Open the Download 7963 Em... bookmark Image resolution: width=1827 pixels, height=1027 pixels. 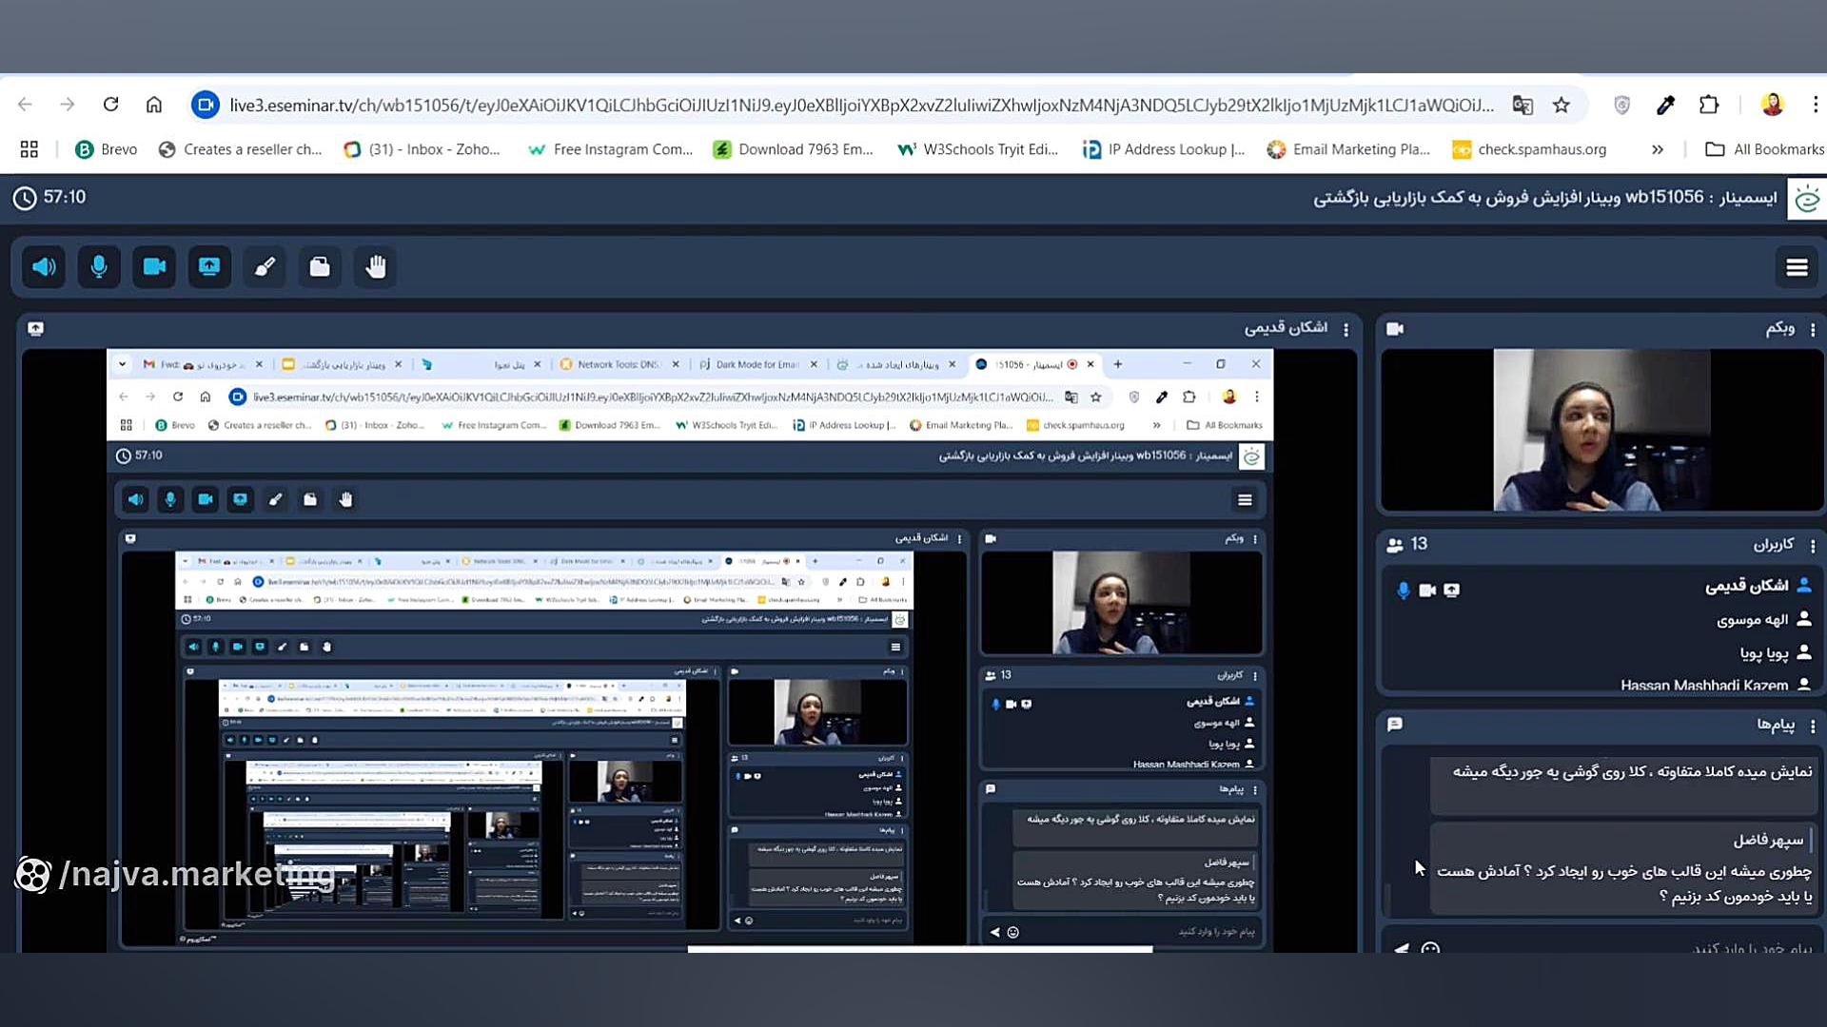tap(793, 149)
